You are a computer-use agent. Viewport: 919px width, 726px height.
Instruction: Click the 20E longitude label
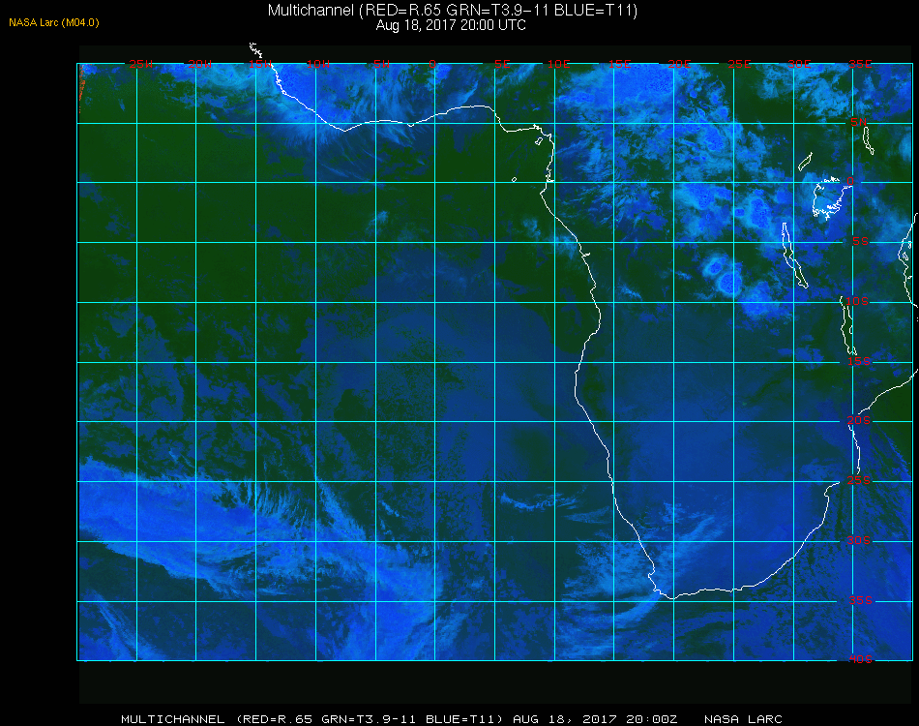(679, 64)
